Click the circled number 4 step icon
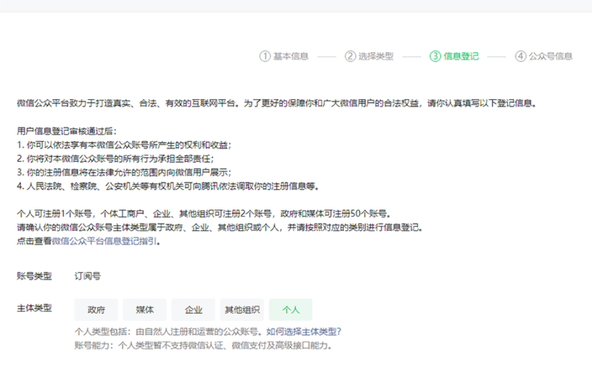 coord(520,56)
